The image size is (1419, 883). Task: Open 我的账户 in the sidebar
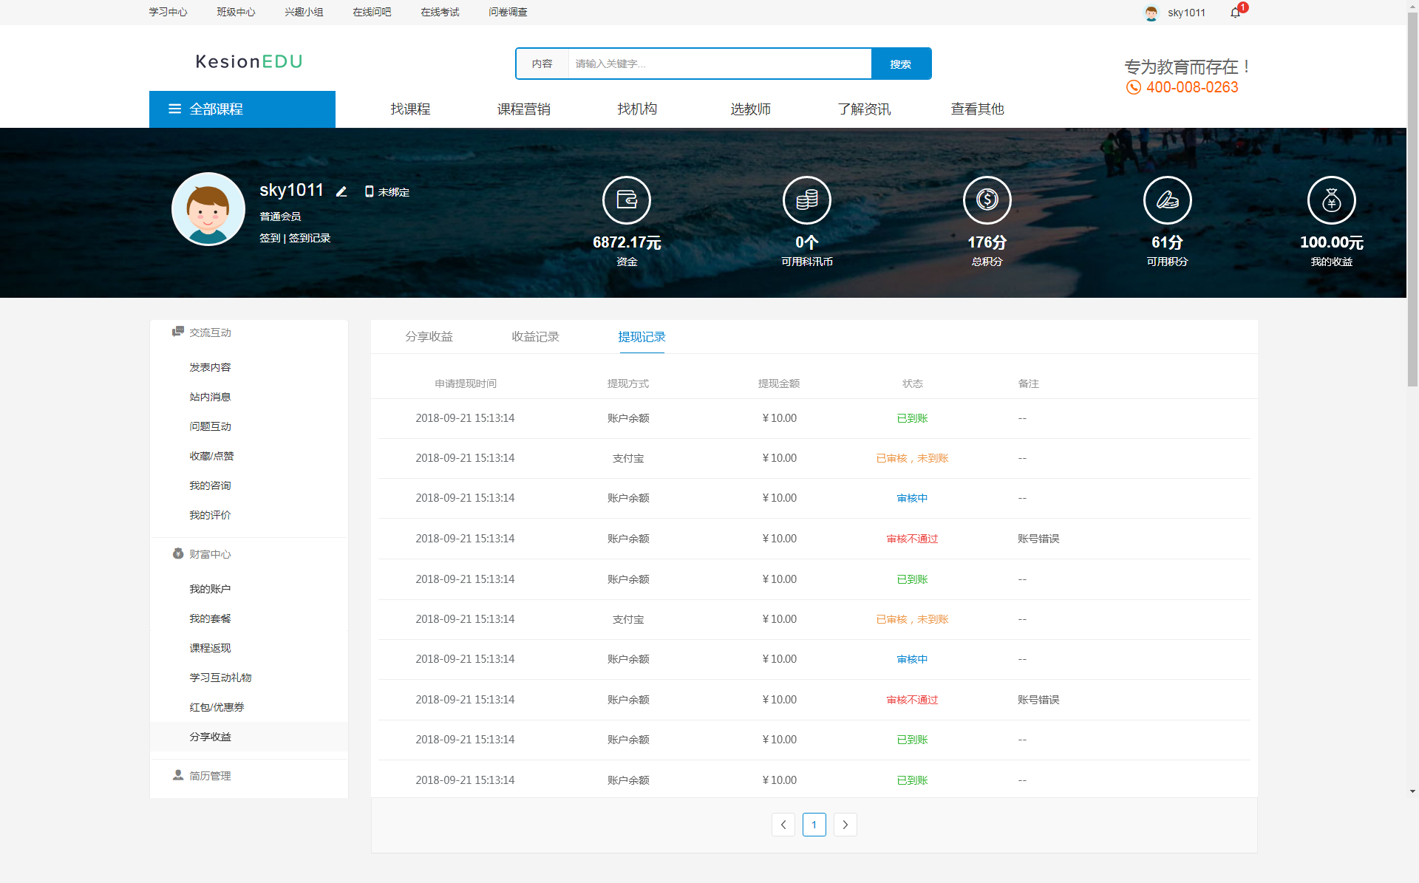[x=210, y=589]
